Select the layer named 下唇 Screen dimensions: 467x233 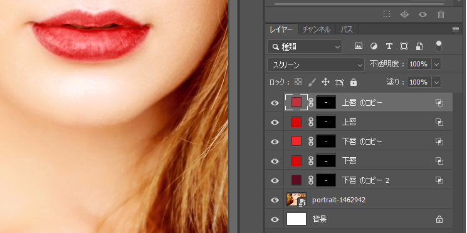[x=349, y=161]
